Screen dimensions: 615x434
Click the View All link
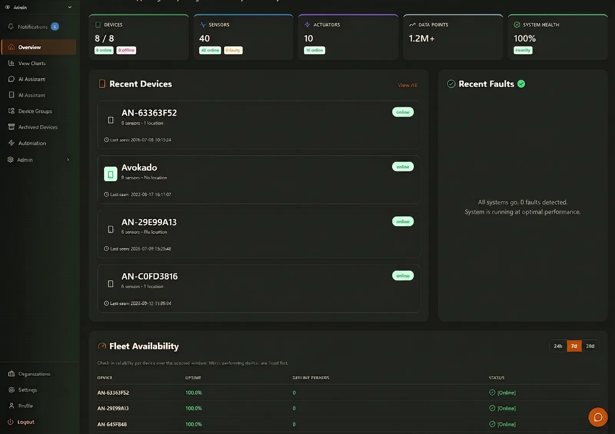click(407, 85)
